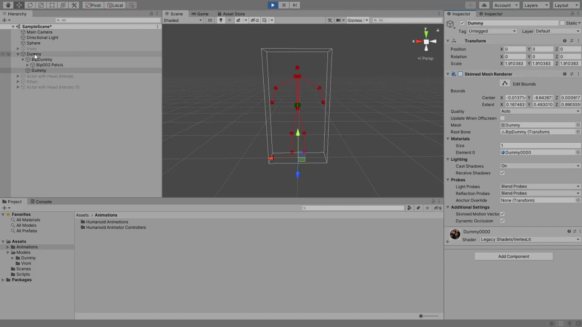
Task: Select the Scale tool
Action: (40, 5)
